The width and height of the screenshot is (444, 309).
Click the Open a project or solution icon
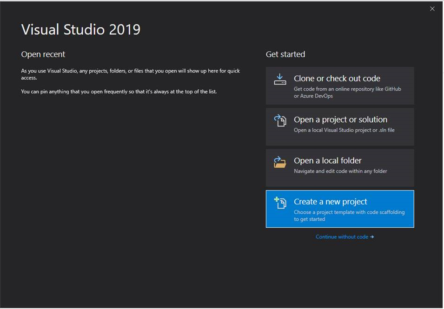(280, 120)
